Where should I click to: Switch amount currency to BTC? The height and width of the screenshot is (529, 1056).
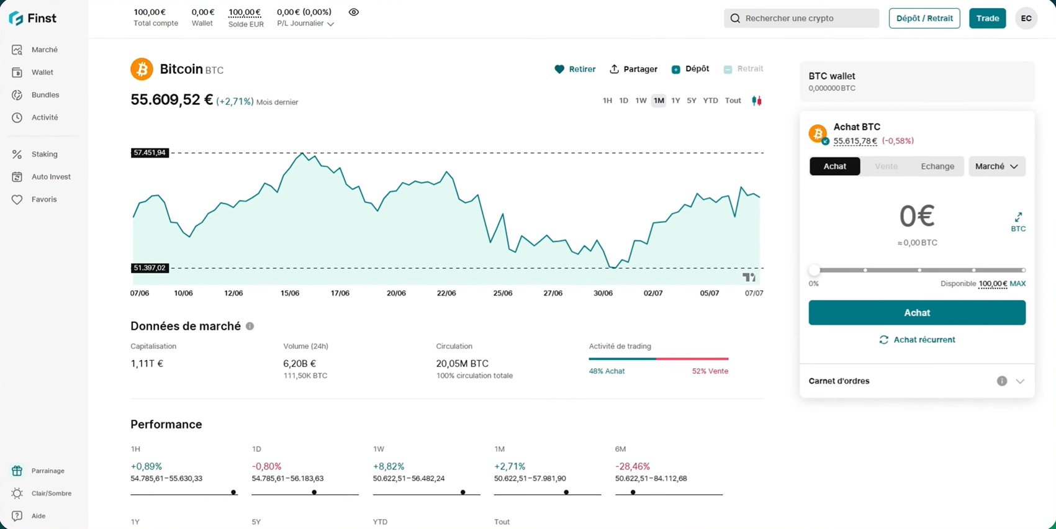1018,222
